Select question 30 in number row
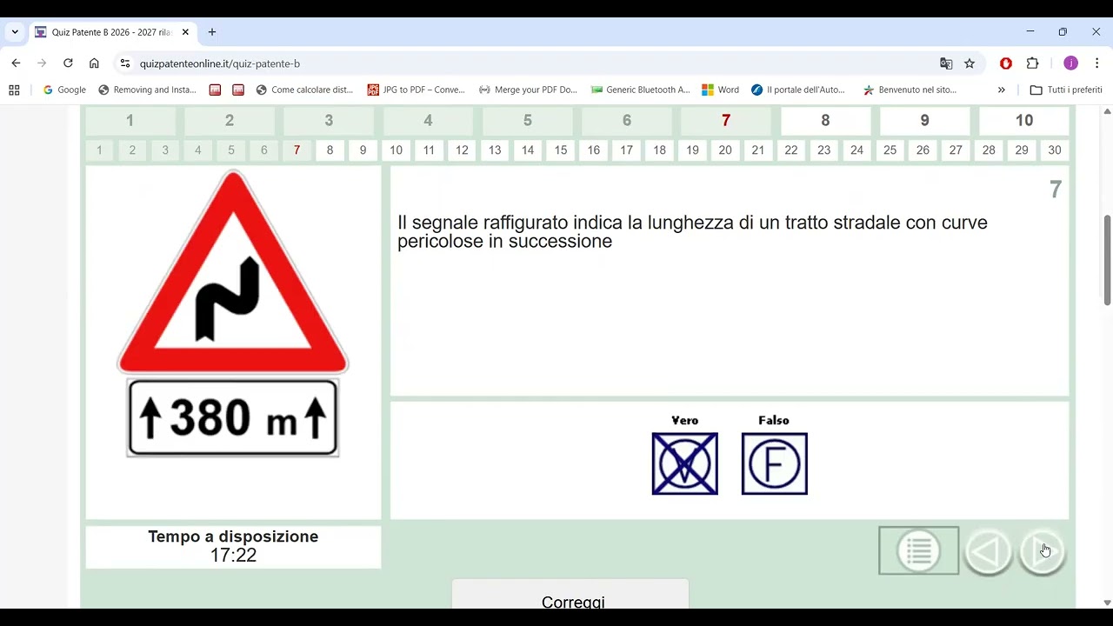This screenshot has height=626, width=1113. (x=1054, y=150)
